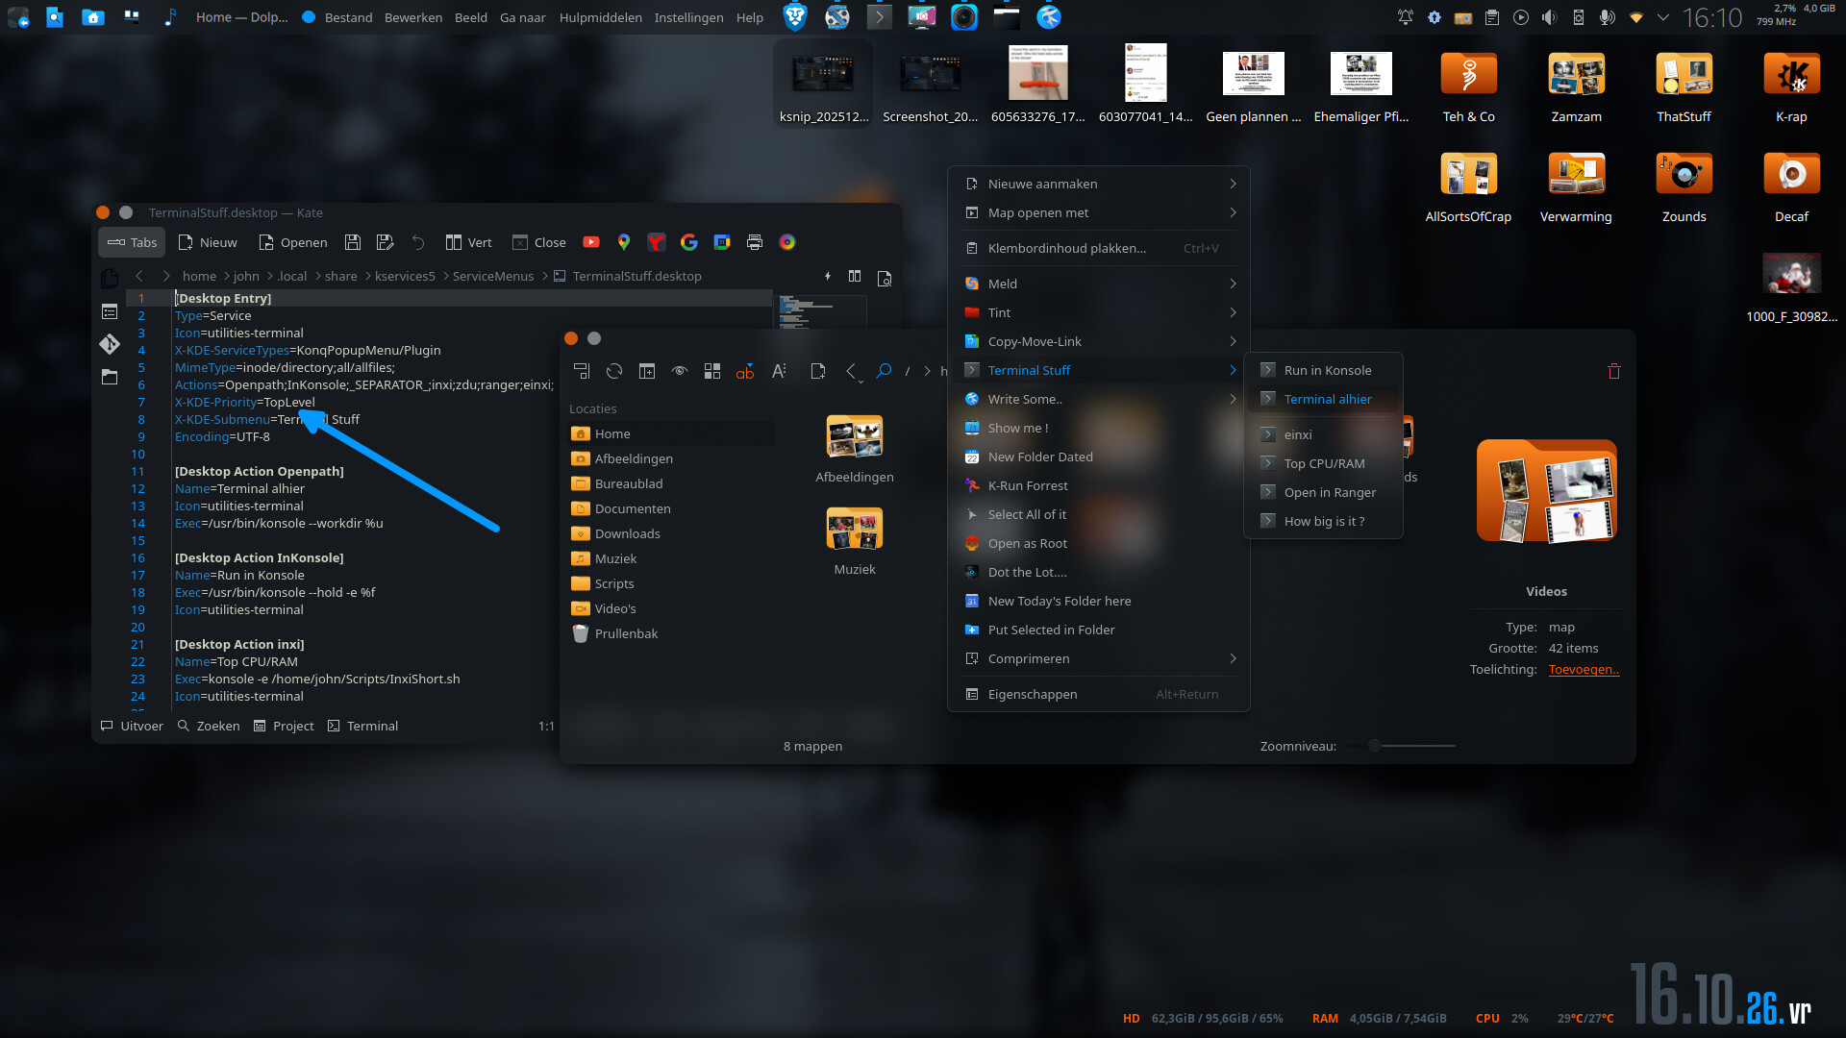Click the YouTube icon in Kate toolbar

pyautogui.click(x=591, y=242)
